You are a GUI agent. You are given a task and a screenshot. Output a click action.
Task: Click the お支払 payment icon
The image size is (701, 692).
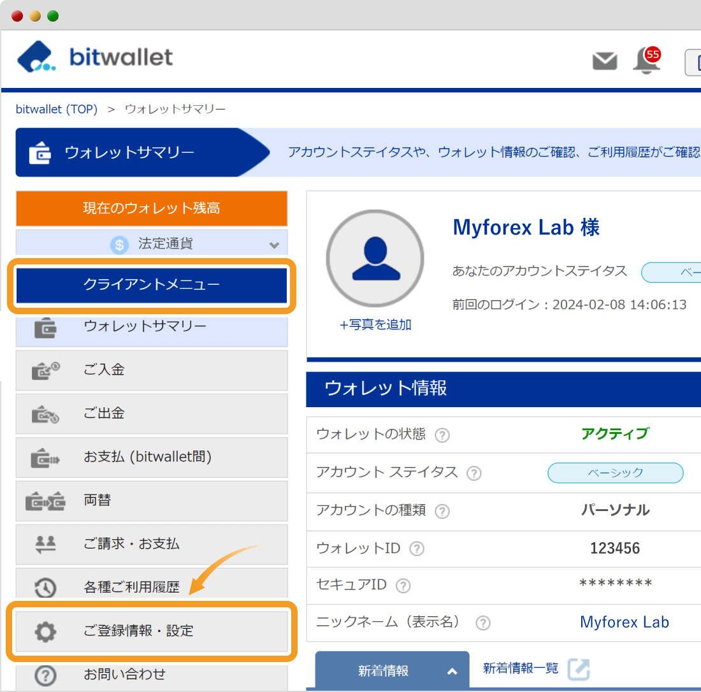tap(45, 458)
